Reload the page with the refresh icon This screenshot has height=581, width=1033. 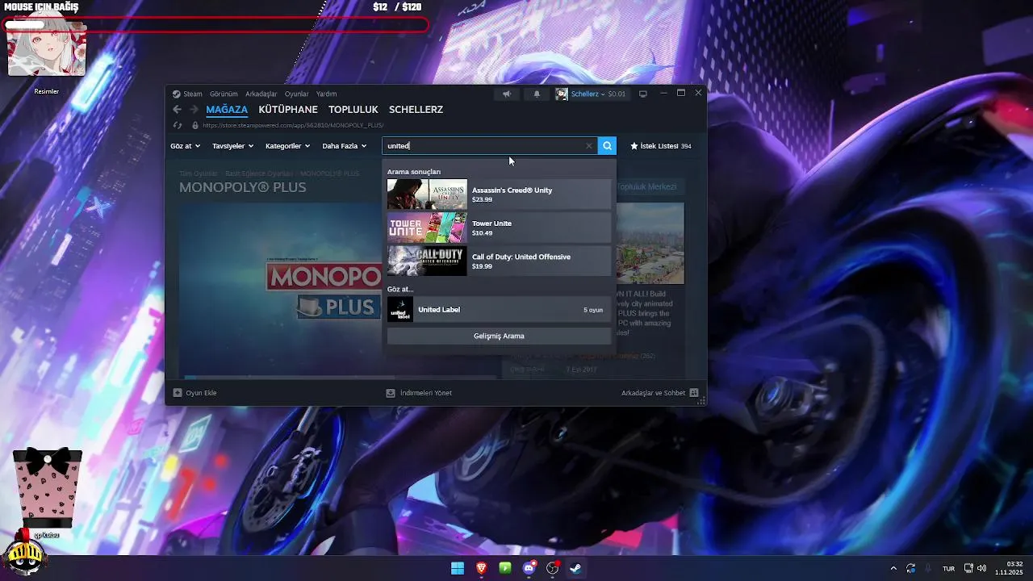coord(178,125)
